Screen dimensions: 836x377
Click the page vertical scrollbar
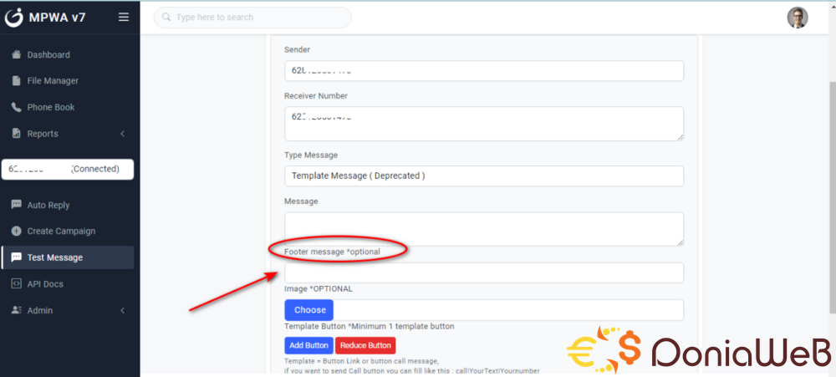833,197
